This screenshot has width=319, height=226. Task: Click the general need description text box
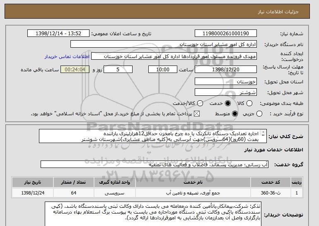153,136
